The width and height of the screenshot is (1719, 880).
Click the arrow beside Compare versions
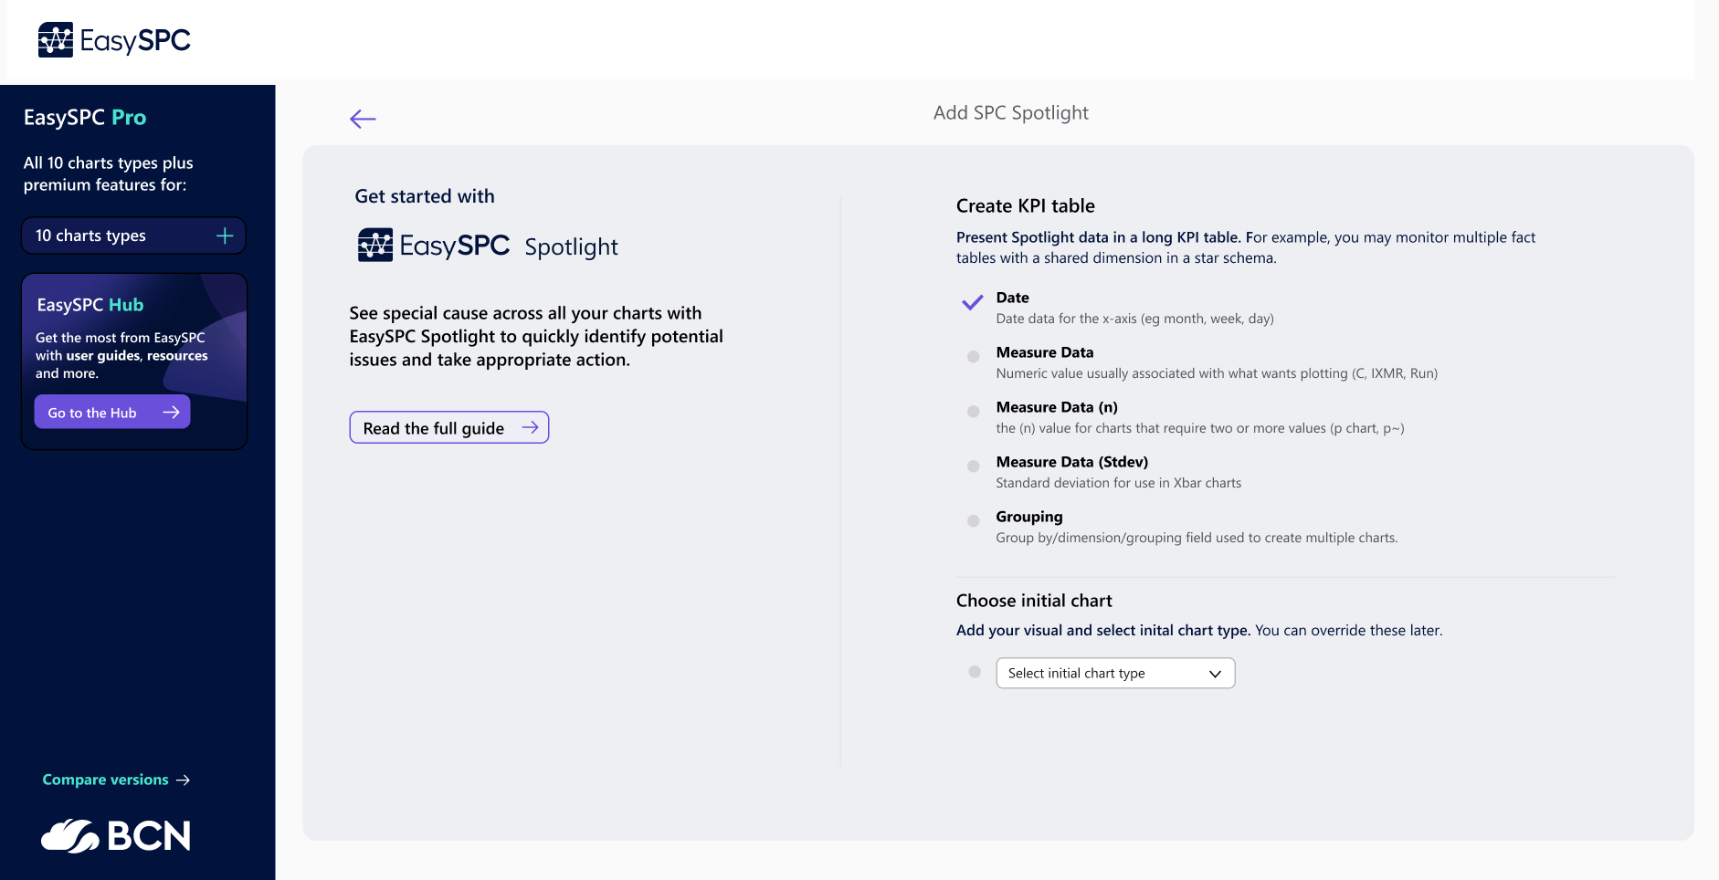pos(184,780)
